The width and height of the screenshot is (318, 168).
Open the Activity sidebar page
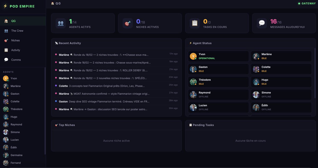23,50
